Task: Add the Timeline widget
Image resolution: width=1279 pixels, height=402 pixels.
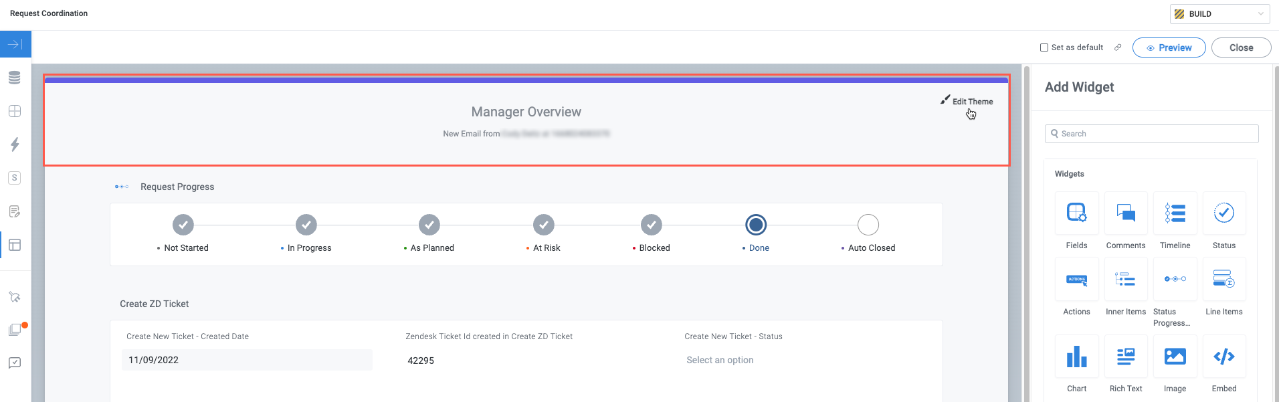Action: tap(1175, 213)
